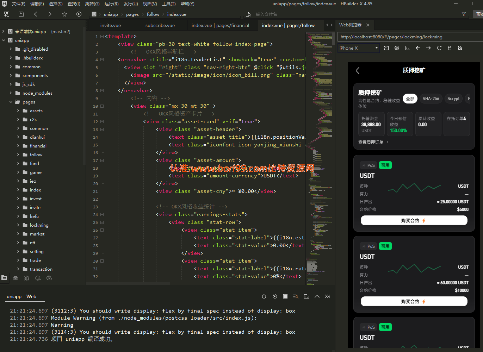
Task: Select the 全部 filter pill
Action: pyautogui.click(x=410, y=99)
